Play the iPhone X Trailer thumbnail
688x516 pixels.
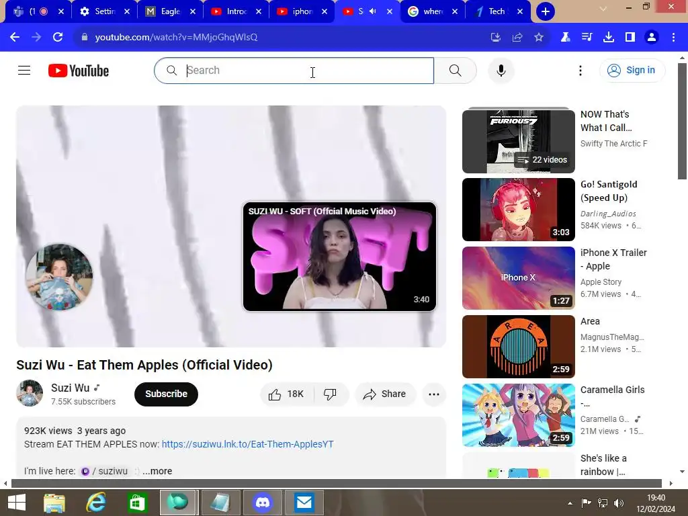[518, 278]
